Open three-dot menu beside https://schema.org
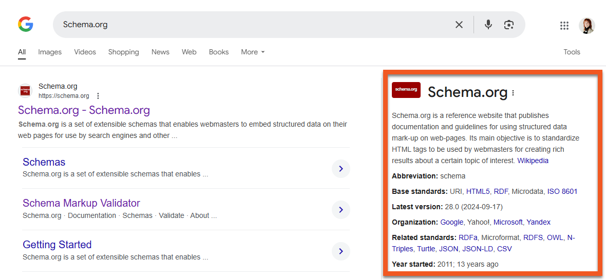Viewport: 606px width, 280px height. click(98, 96)
